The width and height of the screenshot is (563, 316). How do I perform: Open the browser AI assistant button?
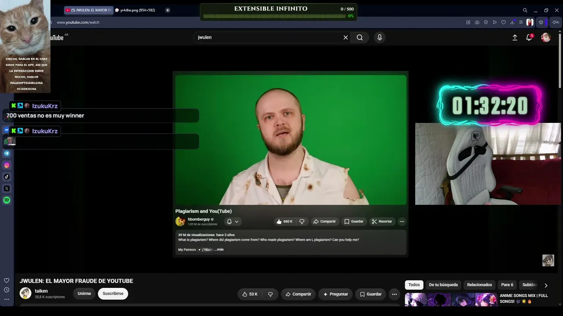[x=556, y=22]
